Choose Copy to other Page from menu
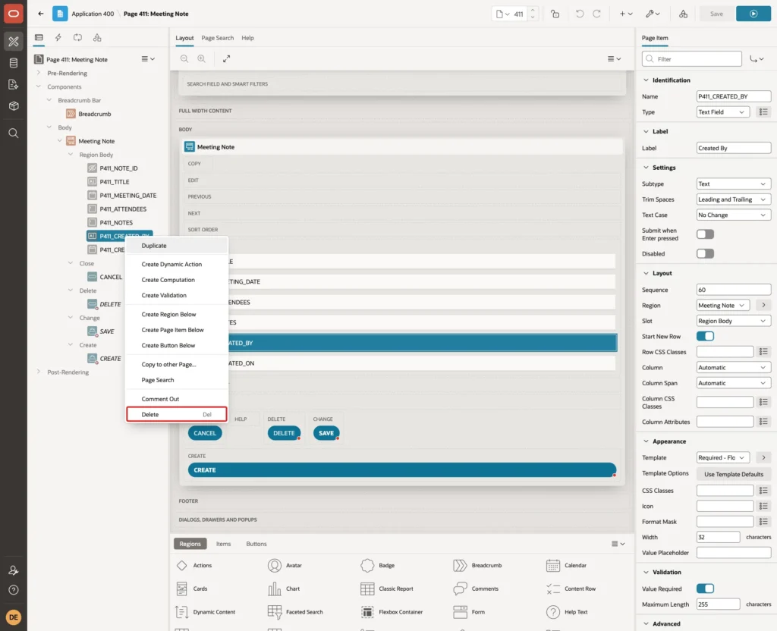 tap(177, 365)
